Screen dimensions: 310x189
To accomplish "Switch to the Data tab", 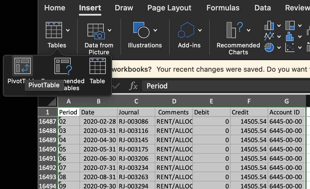I will (262, 8).
